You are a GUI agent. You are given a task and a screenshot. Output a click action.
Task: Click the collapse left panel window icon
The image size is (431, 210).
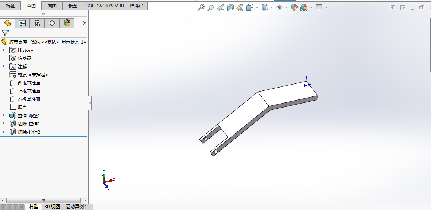(x=393, y=8)
